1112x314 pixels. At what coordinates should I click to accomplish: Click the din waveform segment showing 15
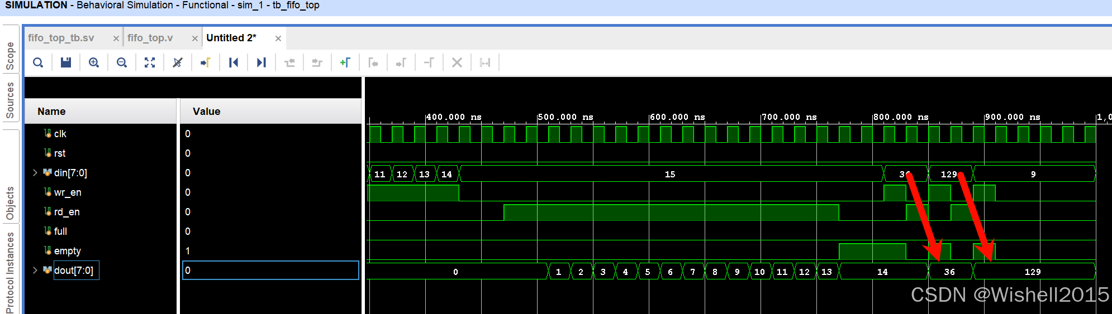[x=671, y=174]
